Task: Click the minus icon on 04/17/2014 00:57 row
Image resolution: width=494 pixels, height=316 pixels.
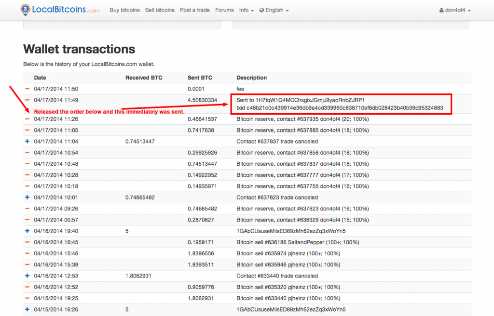Action: click(27, 220)
